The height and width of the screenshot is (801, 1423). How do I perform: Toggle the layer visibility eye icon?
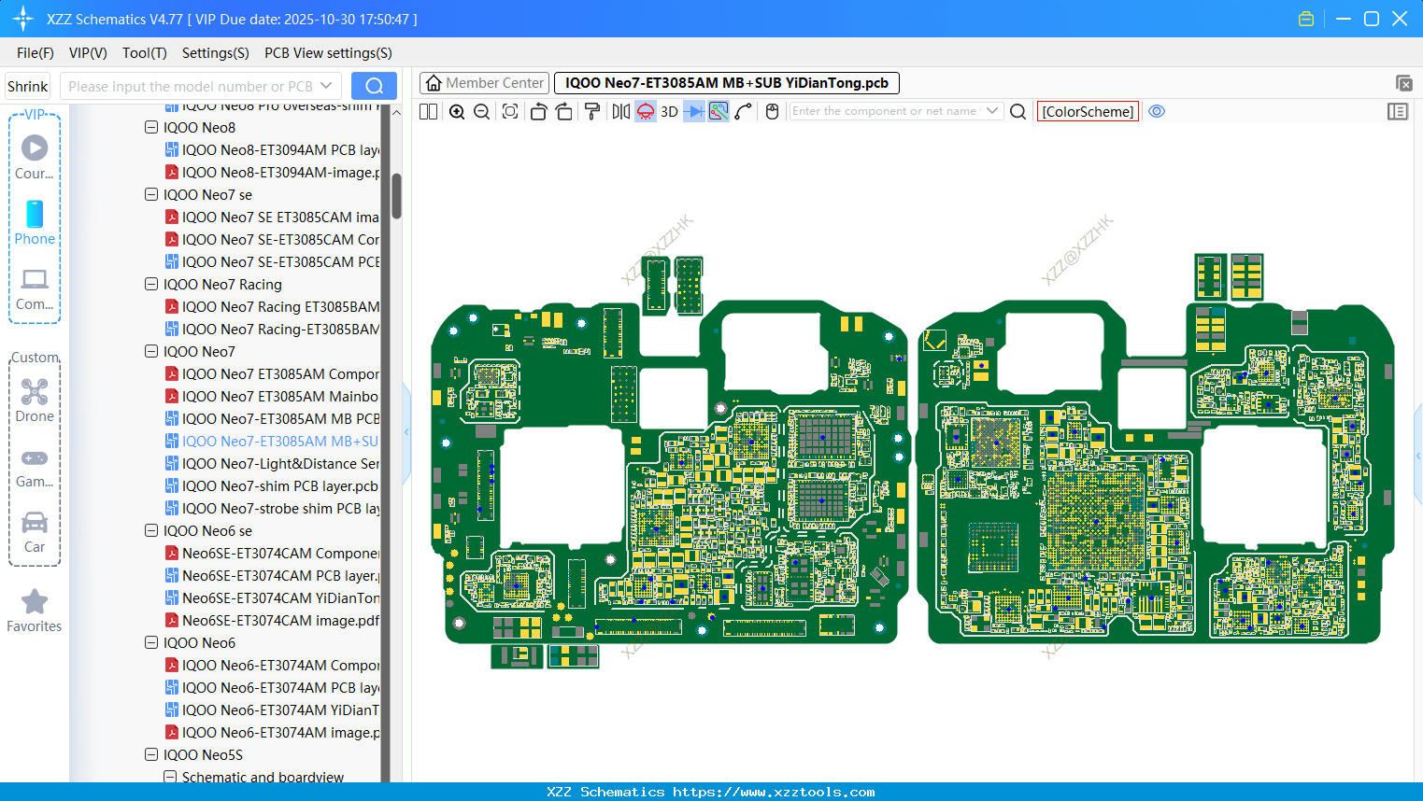coord(1157,111)
